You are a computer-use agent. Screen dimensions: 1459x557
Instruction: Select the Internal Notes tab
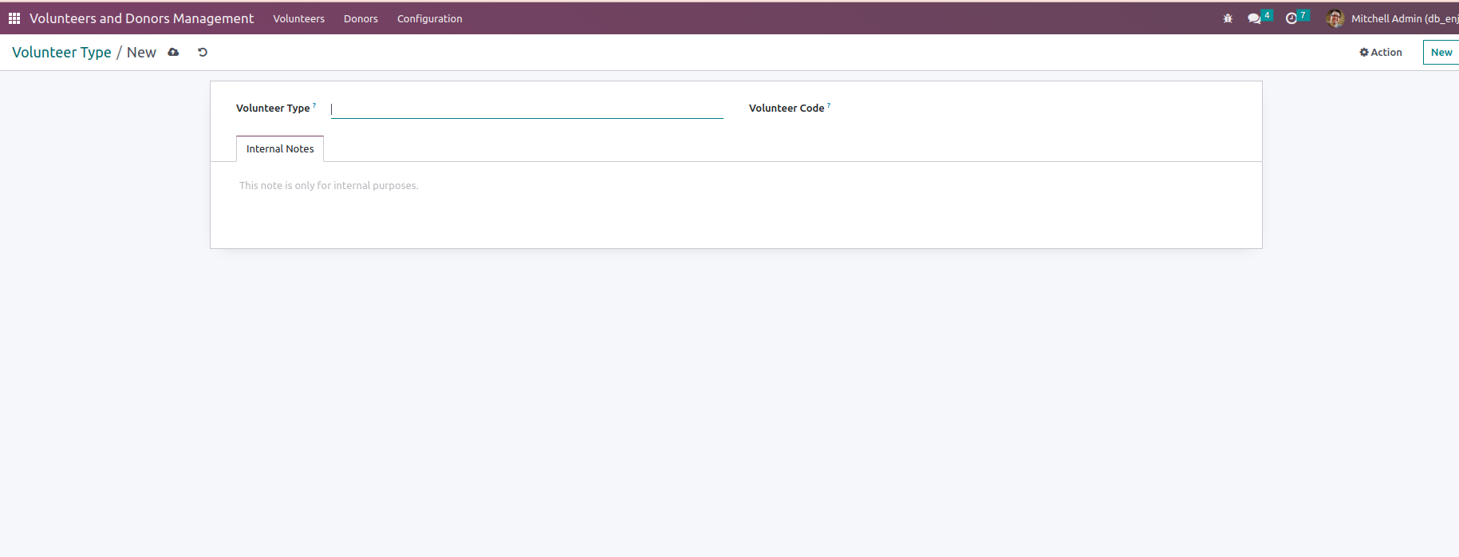coord(280,148)
